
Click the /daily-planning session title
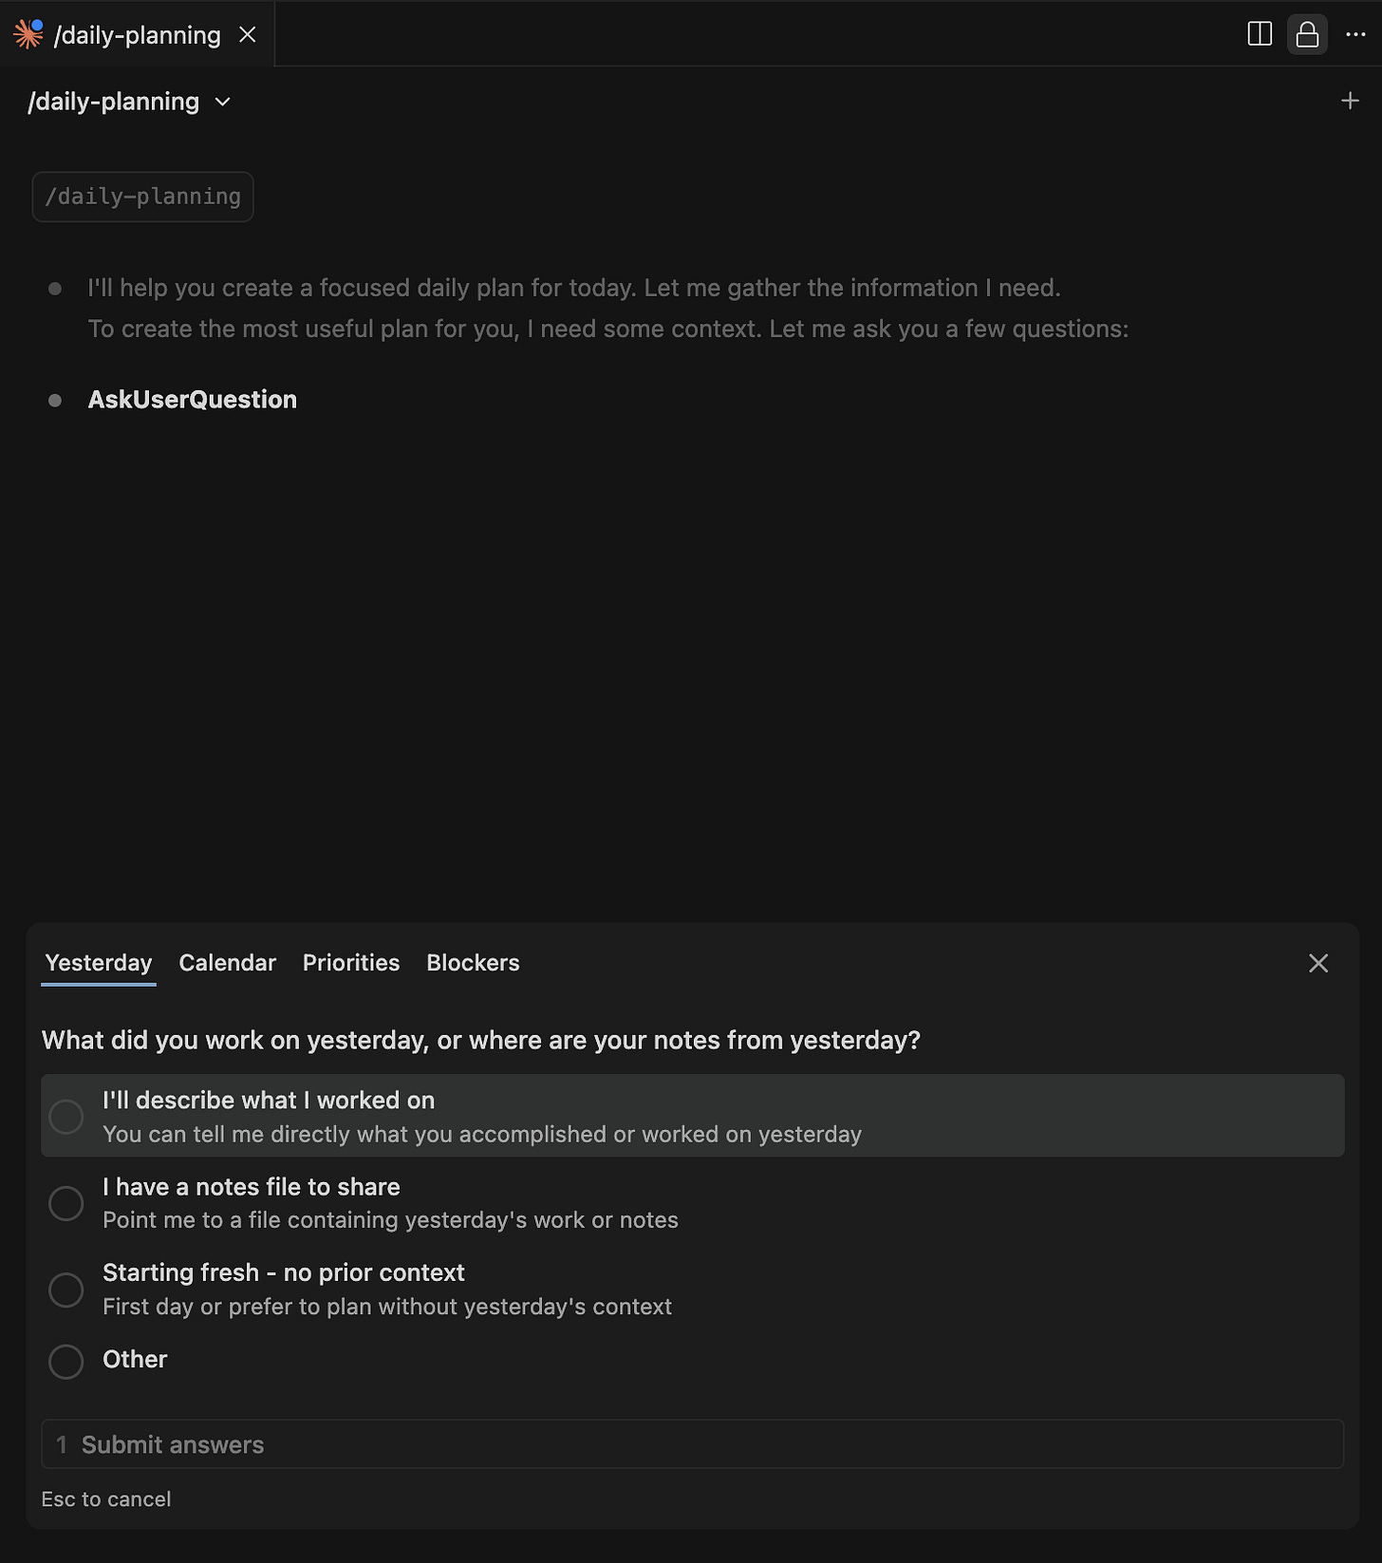point(114,102)
